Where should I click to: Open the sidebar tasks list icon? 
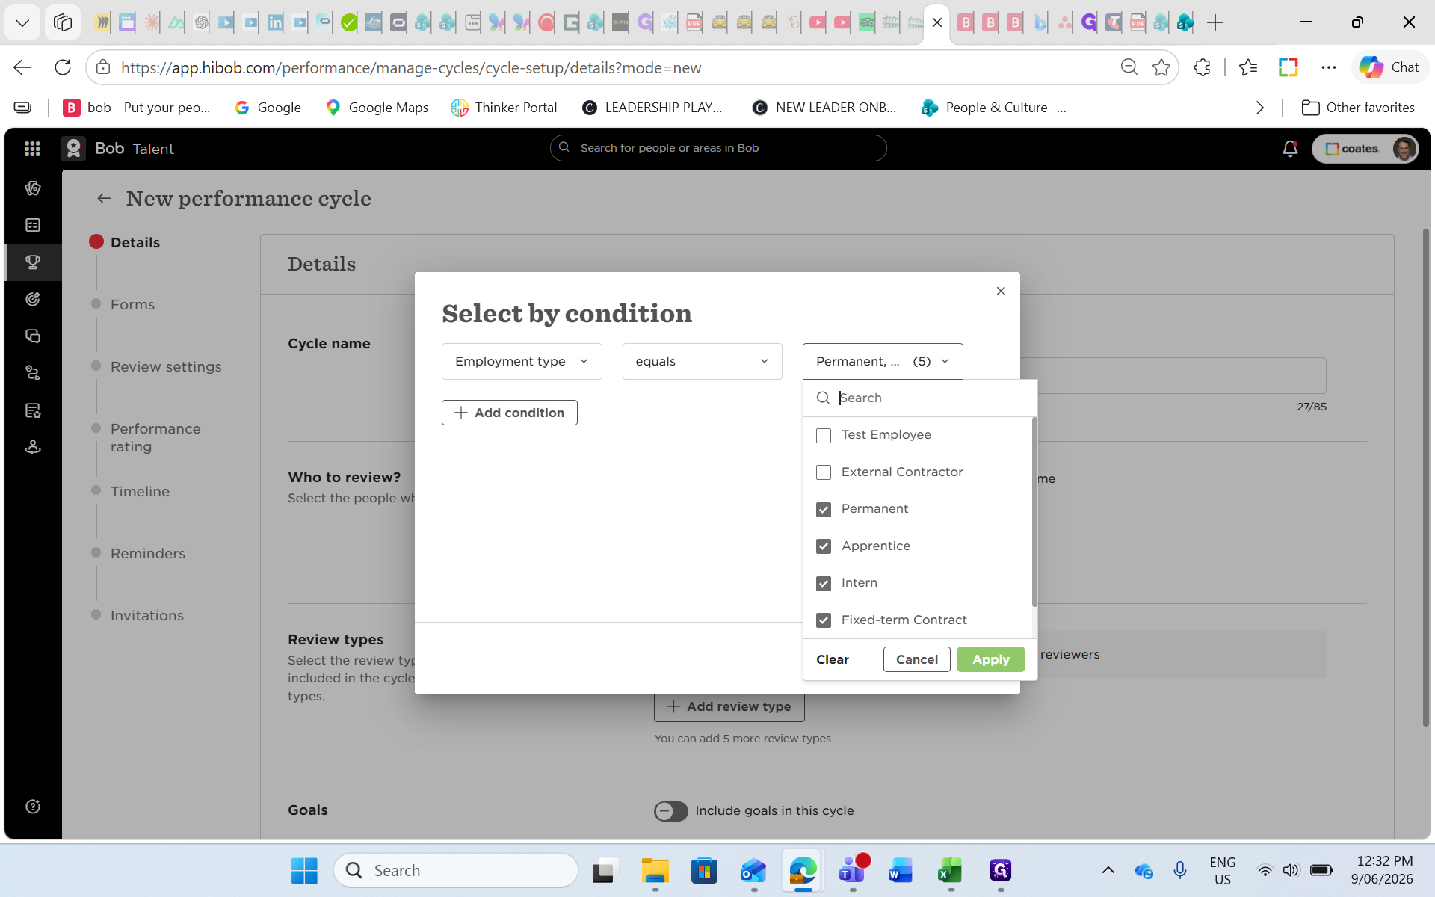(x=33, y=225)
